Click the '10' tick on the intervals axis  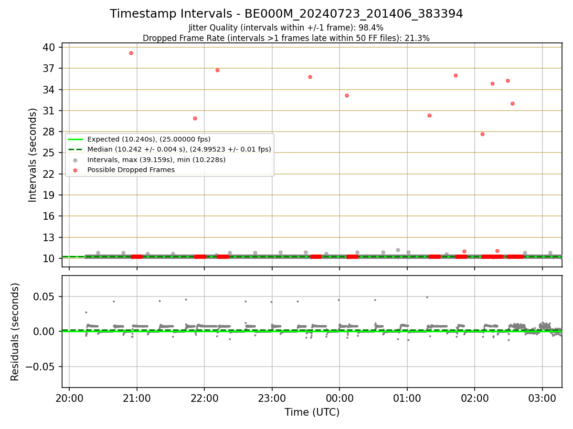(49, 258)
